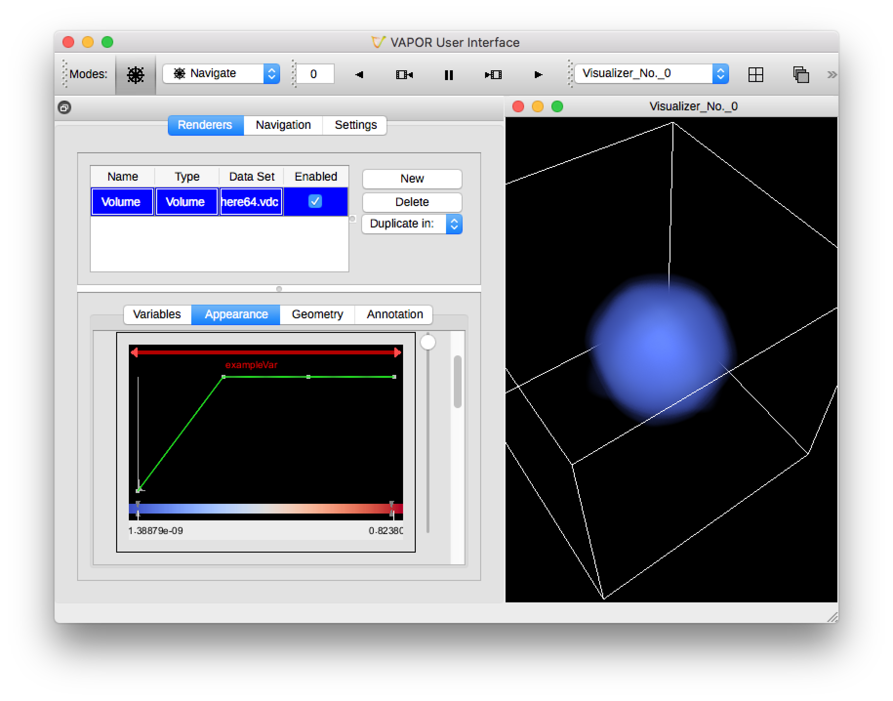Image resolution: width=893 pixels, height=701 pixels.
Task: Open the Geometry tab
Action: pos(317,314)
